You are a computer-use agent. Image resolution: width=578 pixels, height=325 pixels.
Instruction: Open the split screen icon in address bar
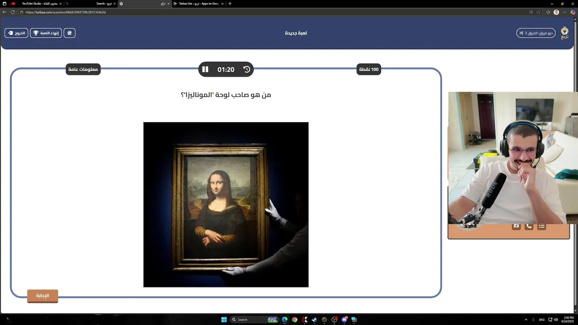531,12
